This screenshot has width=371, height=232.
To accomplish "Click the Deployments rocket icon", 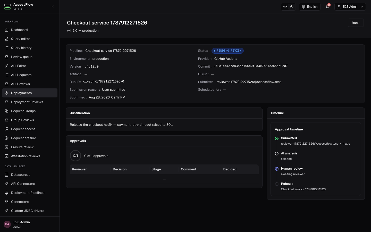I will click(7, 93).
